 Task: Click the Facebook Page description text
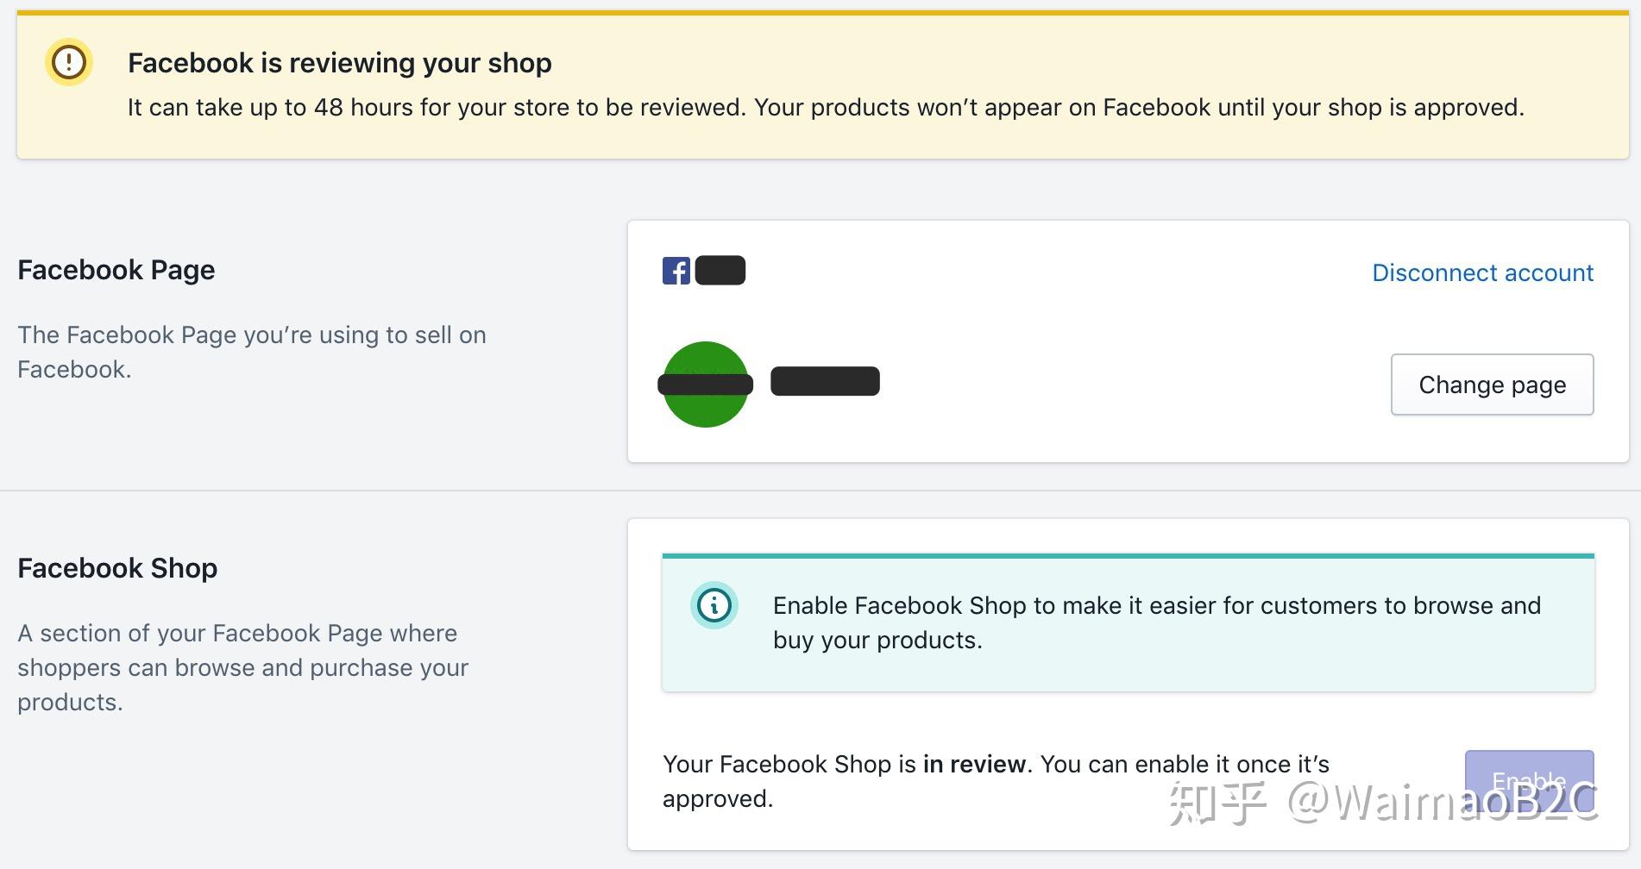252,352
